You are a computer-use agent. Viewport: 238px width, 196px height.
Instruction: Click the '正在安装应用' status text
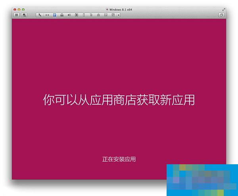119,159
